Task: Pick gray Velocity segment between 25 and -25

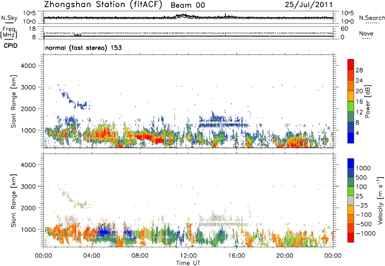Action: 351,200
